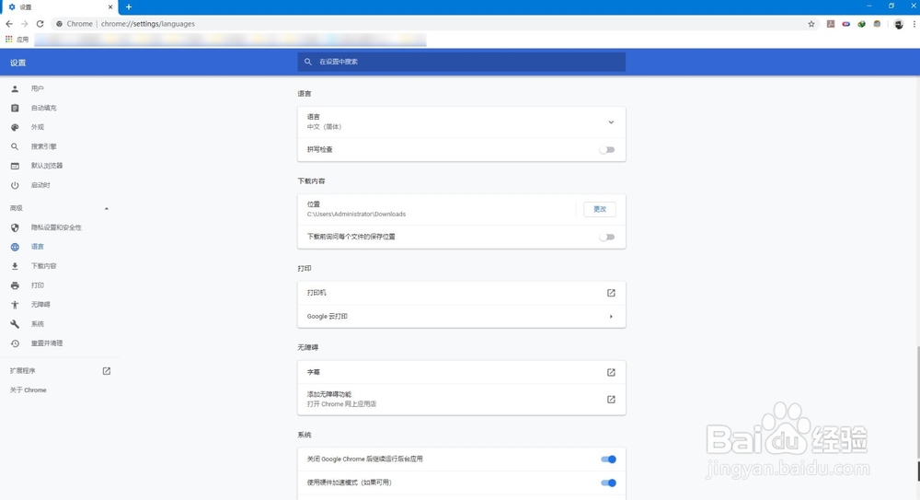Click into the 在设置中搜索 search field
Screen dimensions: 920x500
point(461,62)
